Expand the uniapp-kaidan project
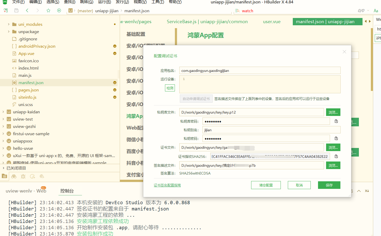The width and height of the screenshot is (381, 236). point(3,112)
